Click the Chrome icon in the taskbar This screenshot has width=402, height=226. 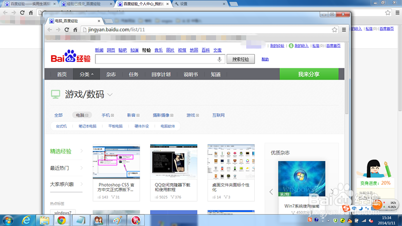coord(61,220)
